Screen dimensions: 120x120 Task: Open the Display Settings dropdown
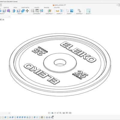pos(64,113)
